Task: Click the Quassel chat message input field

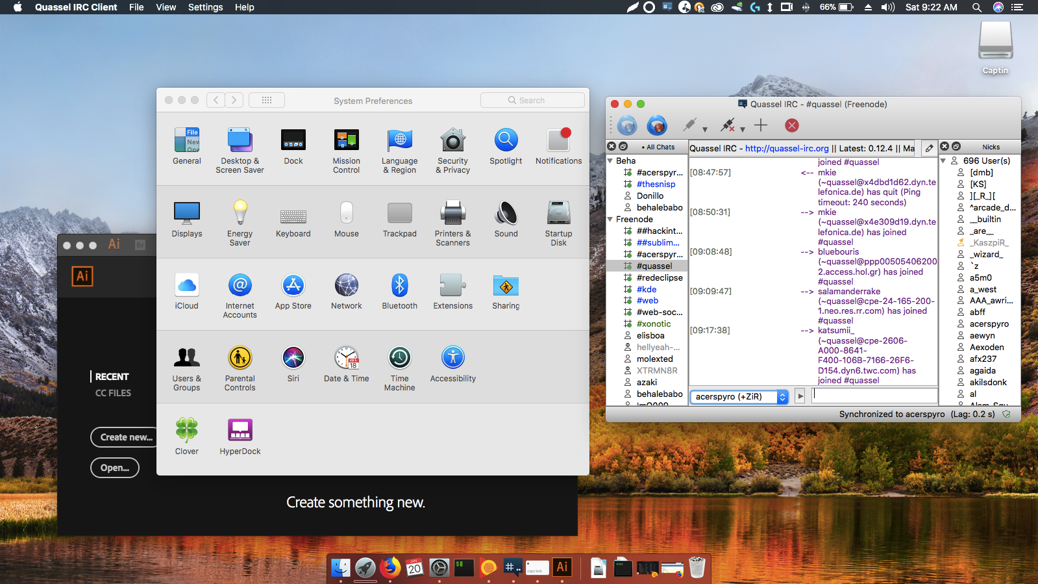Action: pyautogui.click(x=874, y=396)
